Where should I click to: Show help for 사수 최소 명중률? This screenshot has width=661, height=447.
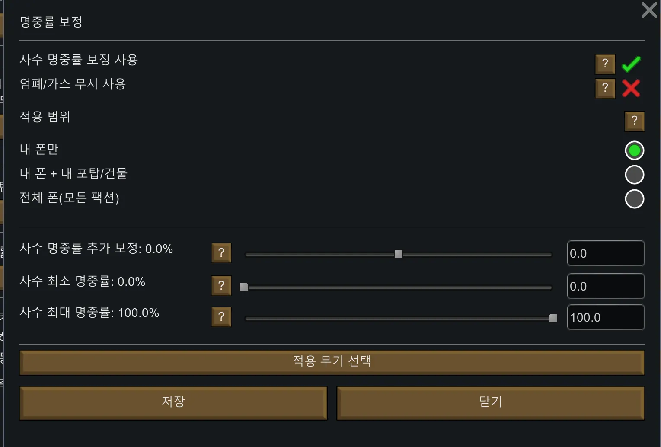(x=221, y=286)
